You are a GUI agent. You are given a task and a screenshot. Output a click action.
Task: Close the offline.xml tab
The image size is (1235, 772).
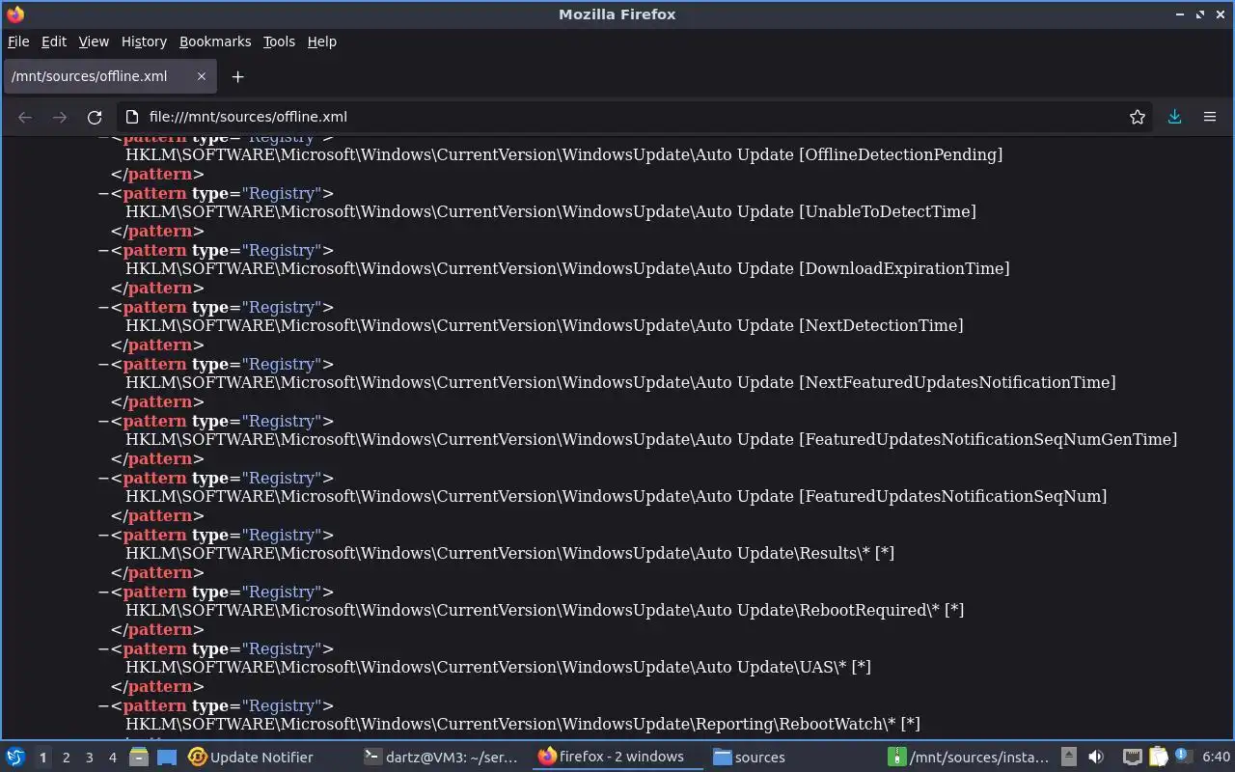202,76
